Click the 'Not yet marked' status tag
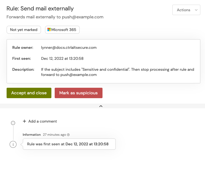Screen dimensions: 205x187 point(24,30)
